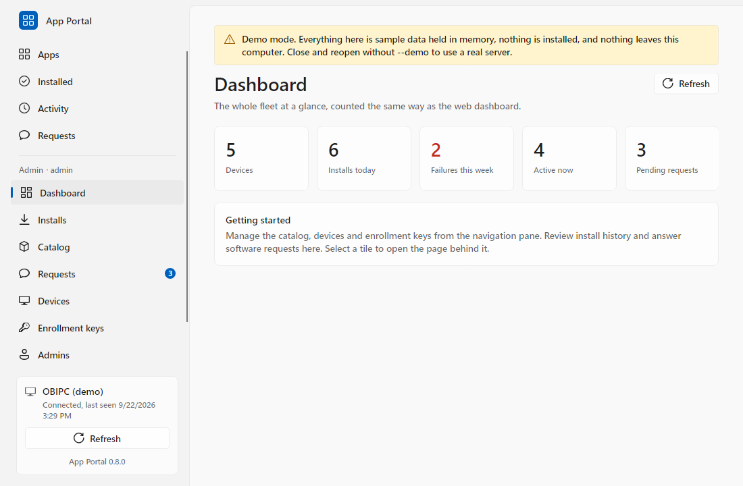Open the Installs today tile
Image resolution: width=743 pixels, height=486 pixels.
point(364,158)
